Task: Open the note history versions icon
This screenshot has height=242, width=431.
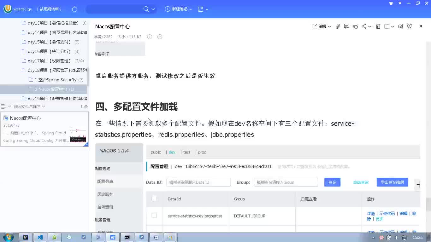Action: pyautogui.click(x=355, y=26)
